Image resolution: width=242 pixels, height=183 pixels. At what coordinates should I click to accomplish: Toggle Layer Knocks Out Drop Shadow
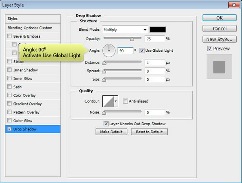click(106, 124)
